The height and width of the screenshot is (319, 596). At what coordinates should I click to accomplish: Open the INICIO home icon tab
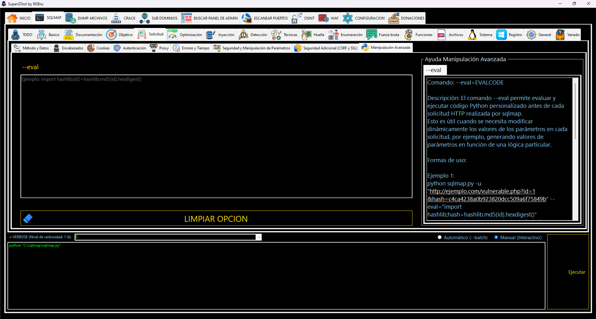tap(12, 18)
